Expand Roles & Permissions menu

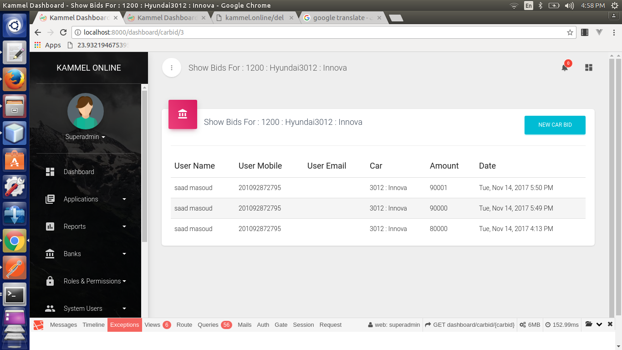coord(86,281)
